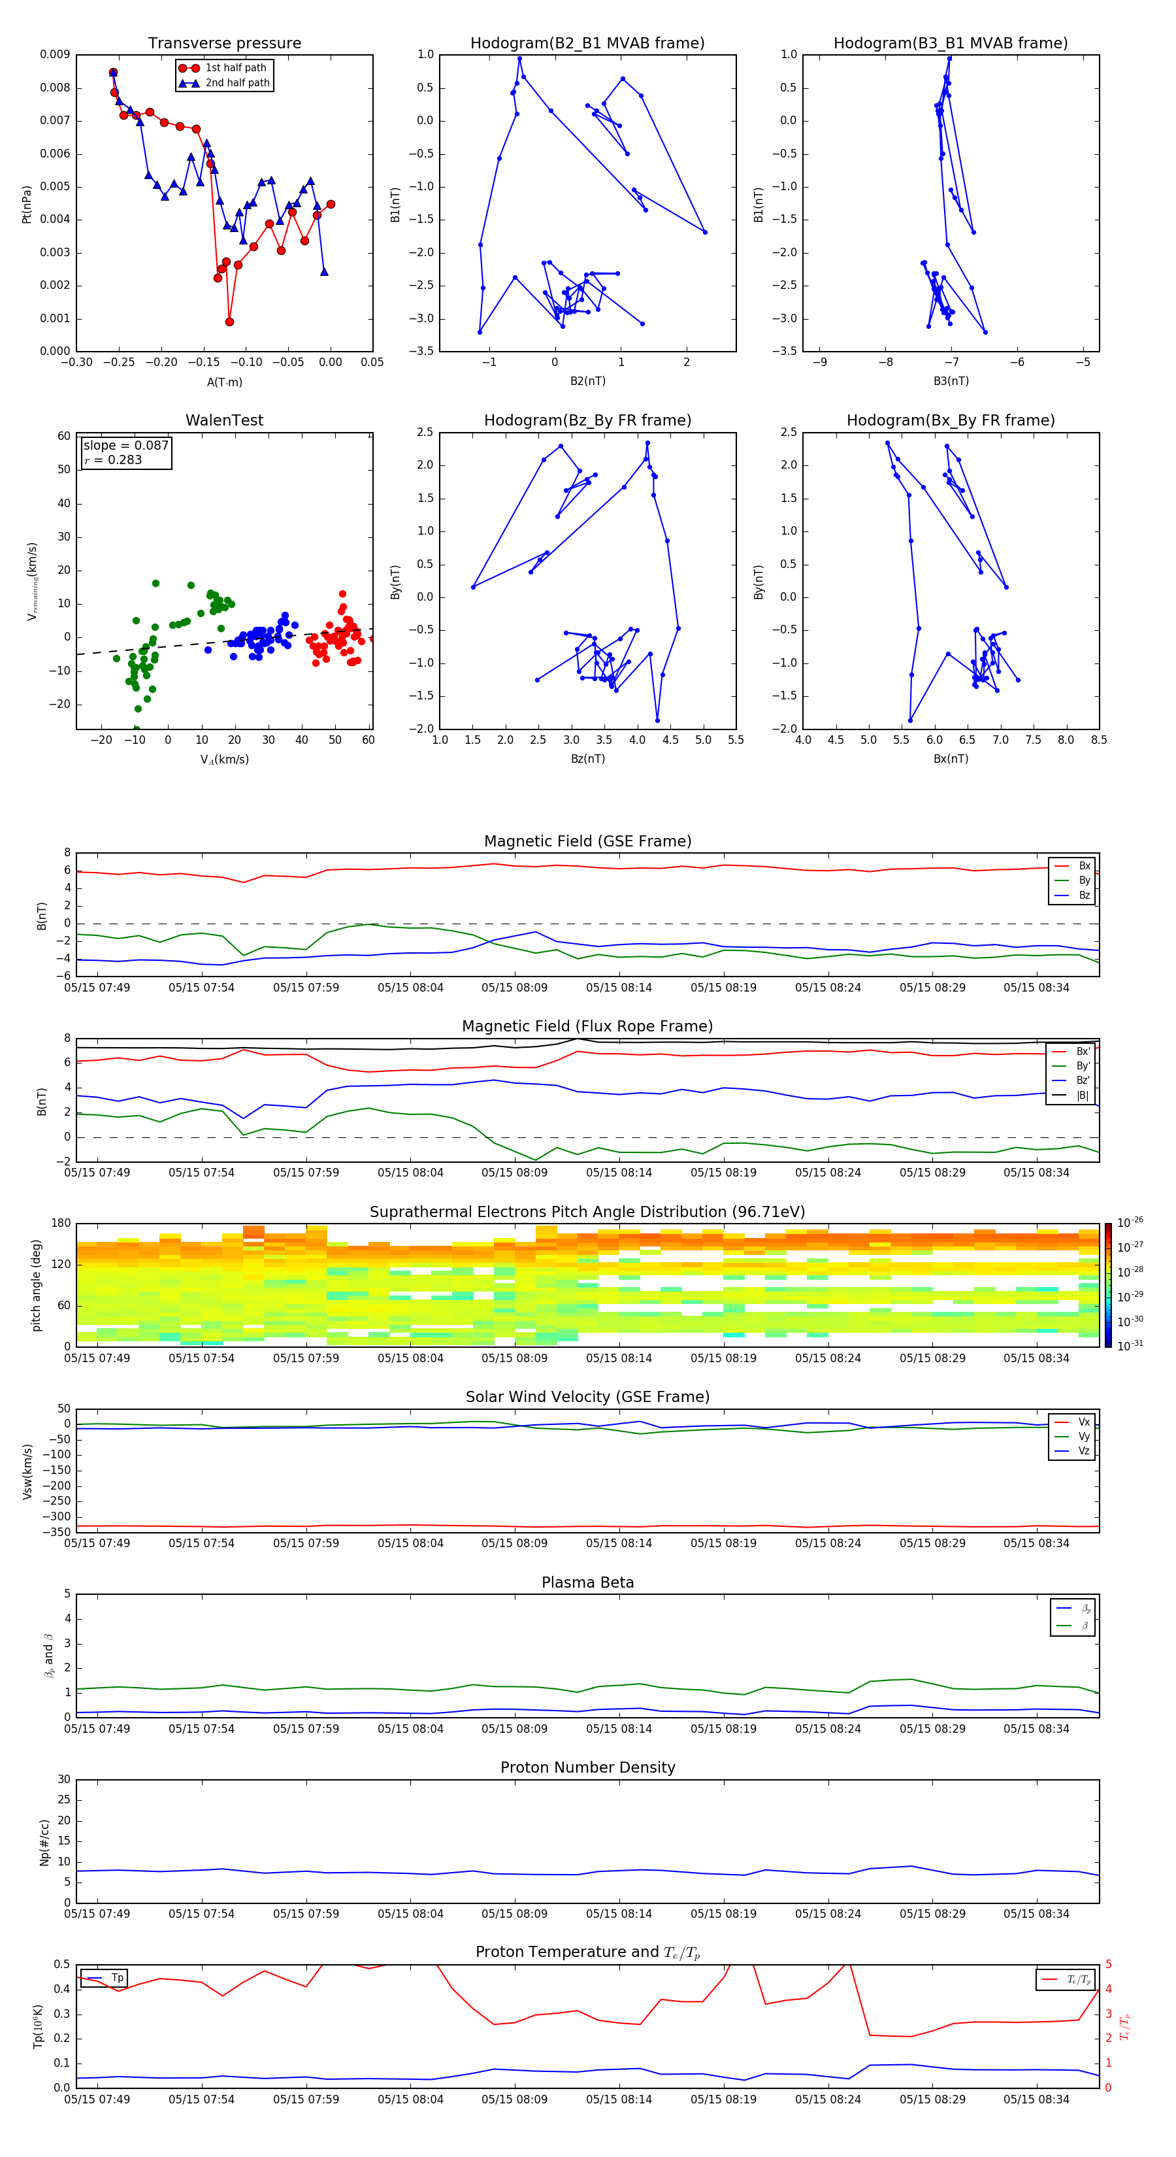Click the 'Vx' legend entry
Viewport: 1176px width, 2157px height.
click(1073, 1422)
